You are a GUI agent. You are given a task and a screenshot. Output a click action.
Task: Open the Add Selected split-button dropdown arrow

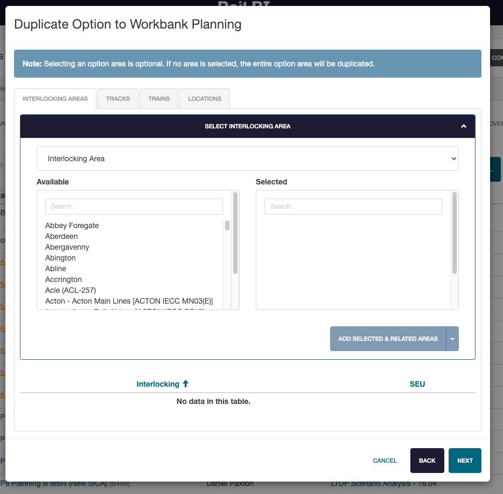pyautogui.click(x=452, y=339)
